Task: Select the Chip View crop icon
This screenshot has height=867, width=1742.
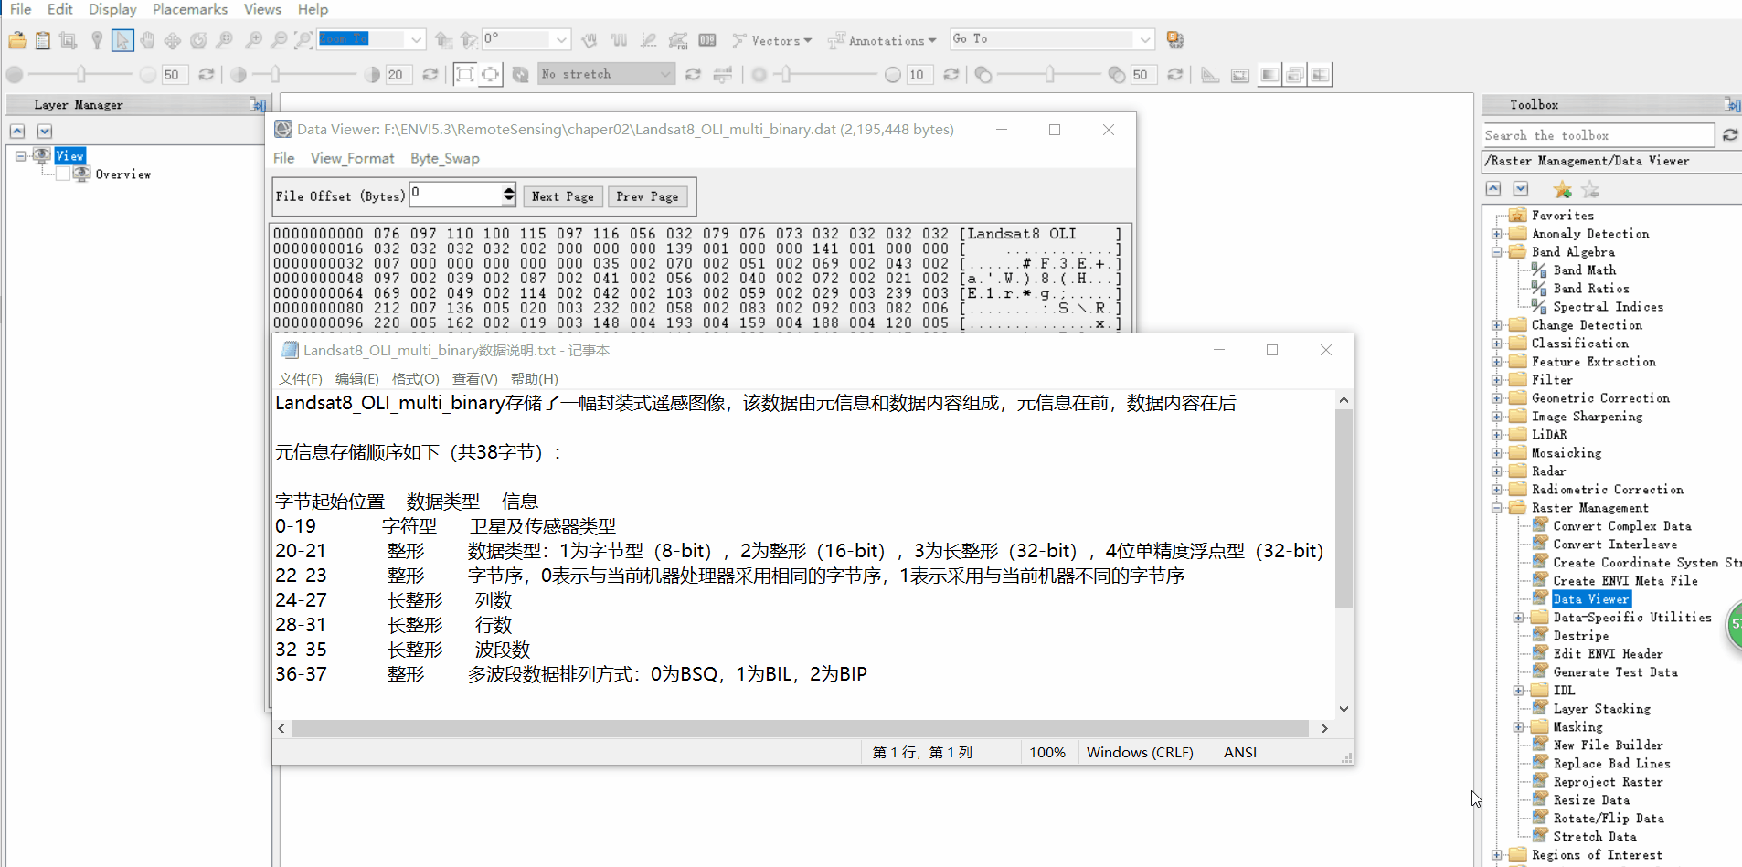Action: point(68,40)
